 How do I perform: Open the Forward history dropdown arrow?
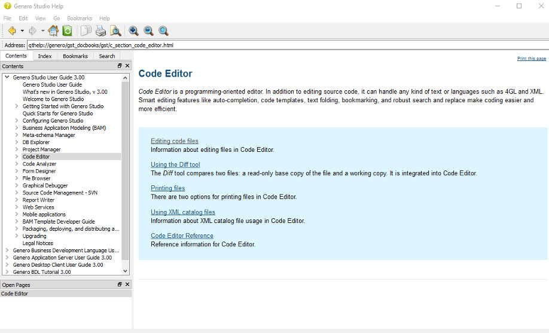(x=42, y=31)
